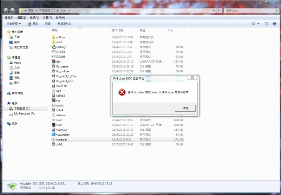
Task: Select the unzip application icon
Action: click(53, 105)
